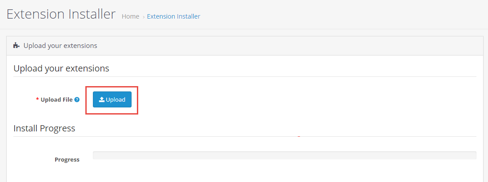The width and height of the screenshot is (488, 182).
Task: Select the Extension Installer page title
Action: (x=61, y=14)
